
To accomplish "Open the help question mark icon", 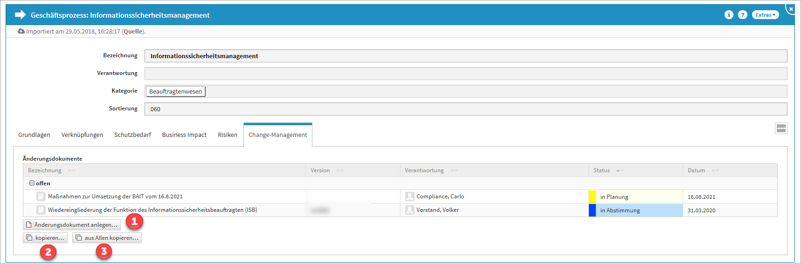I will (743, 15).
